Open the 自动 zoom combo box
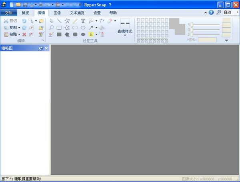The image size is (240, 182). pos(230,12)
